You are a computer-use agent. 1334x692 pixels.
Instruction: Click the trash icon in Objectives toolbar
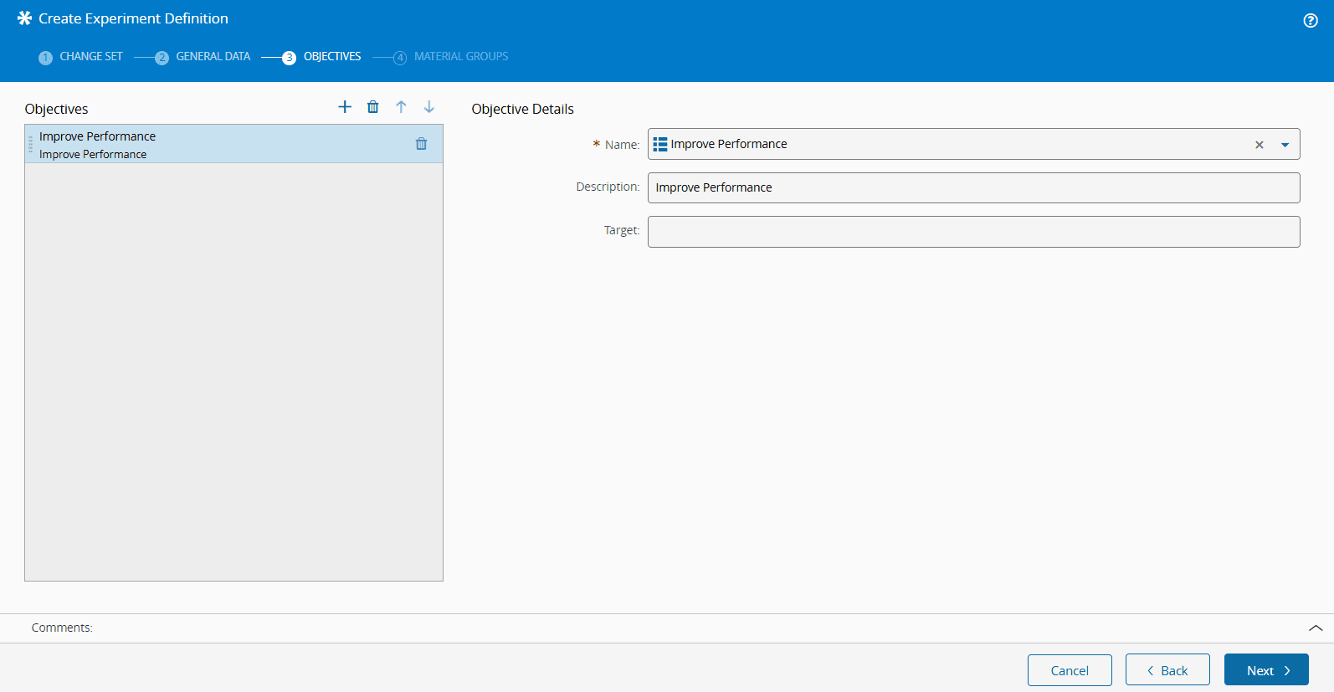tap(373, 107)
